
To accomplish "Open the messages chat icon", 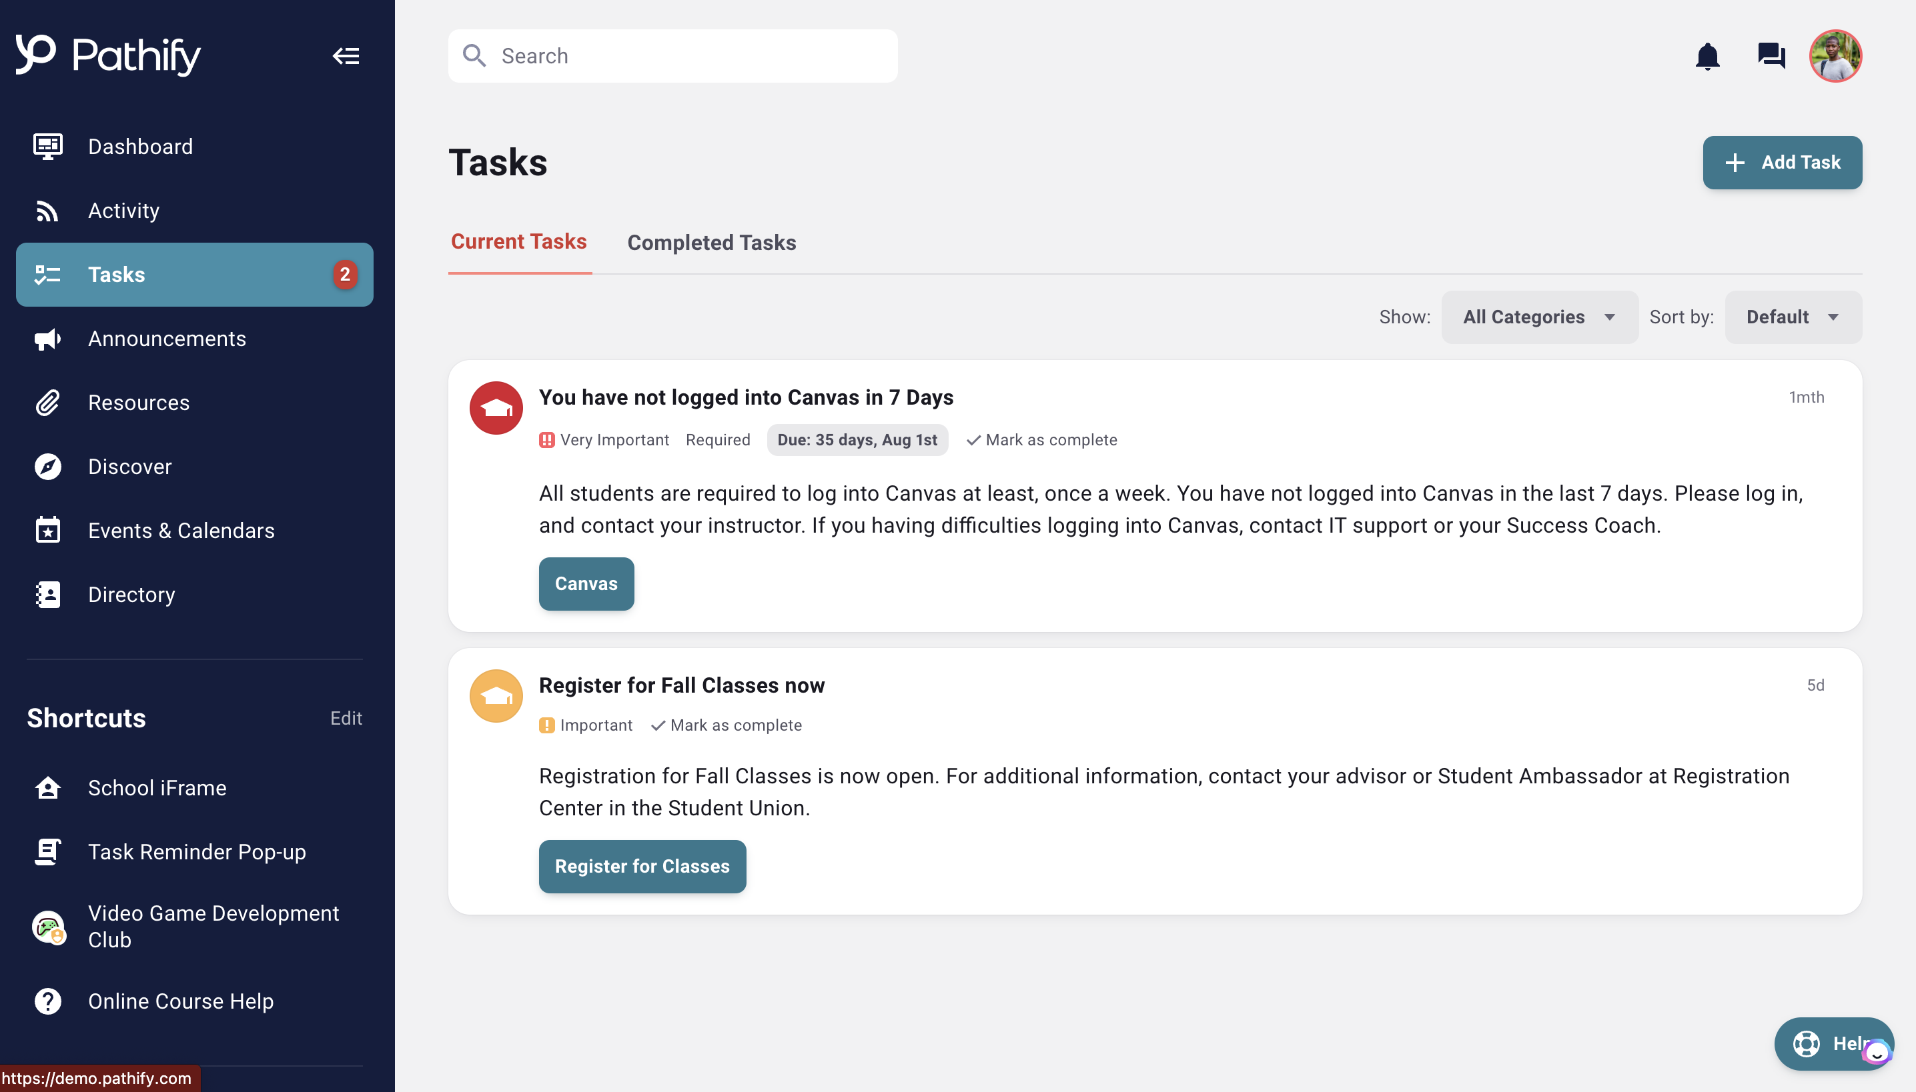I will [1771, 55].
